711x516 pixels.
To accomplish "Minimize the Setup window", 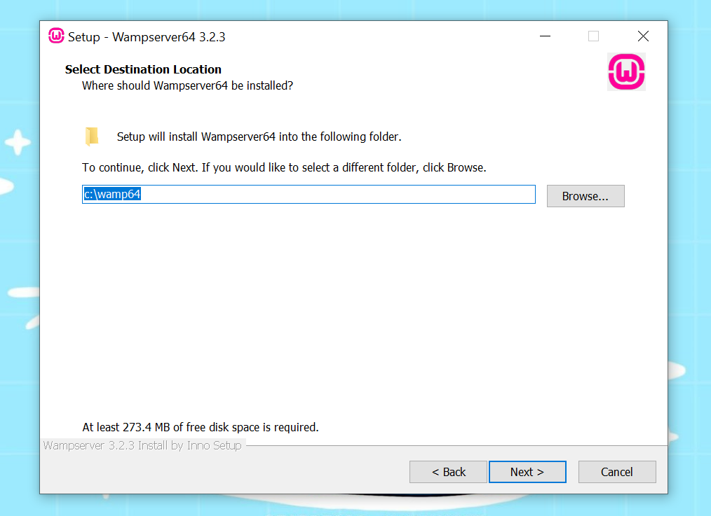I will coord(545,36).
